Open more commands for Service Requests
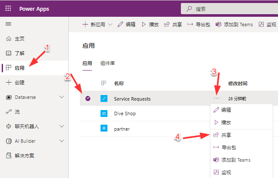Viewport: 278px width, 178px height. click(x=217, y=98)
